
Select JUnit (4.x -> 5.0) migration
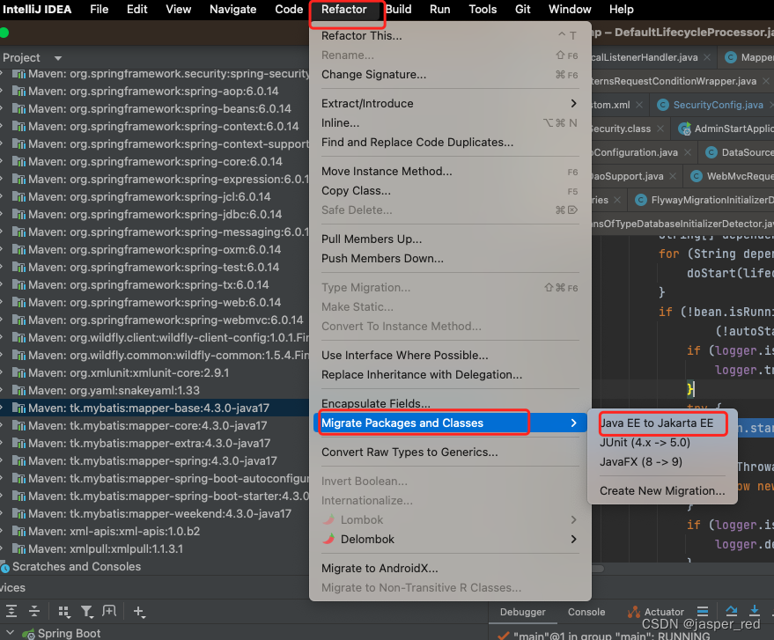[x=662, y=442]
